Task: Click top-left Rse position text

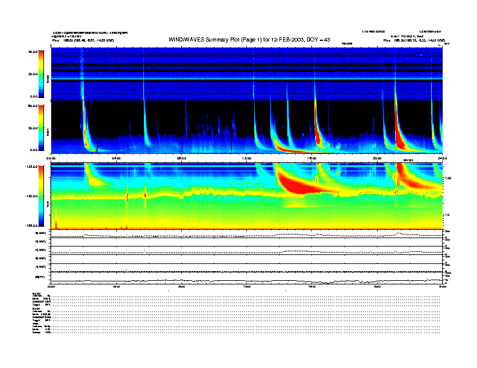Action: (x=83, y=40)
